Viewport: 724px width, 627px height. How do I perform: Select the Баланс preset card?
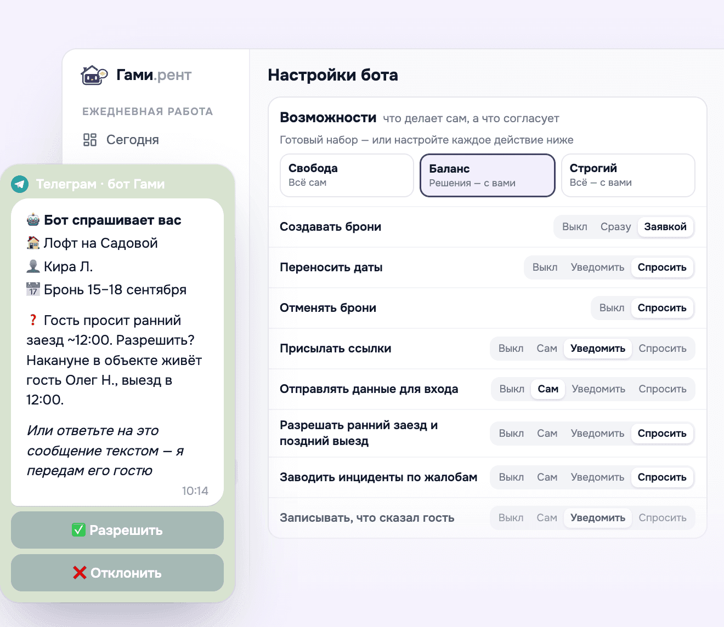click(488, 175)
